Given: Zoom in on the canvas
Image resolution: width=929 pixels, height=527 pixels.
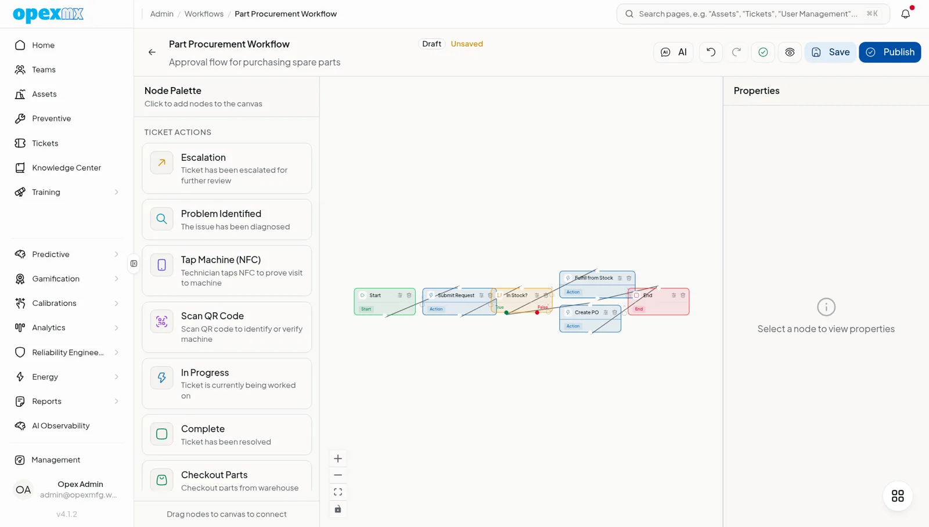Looking at the screenshot, I should (338, 459).
